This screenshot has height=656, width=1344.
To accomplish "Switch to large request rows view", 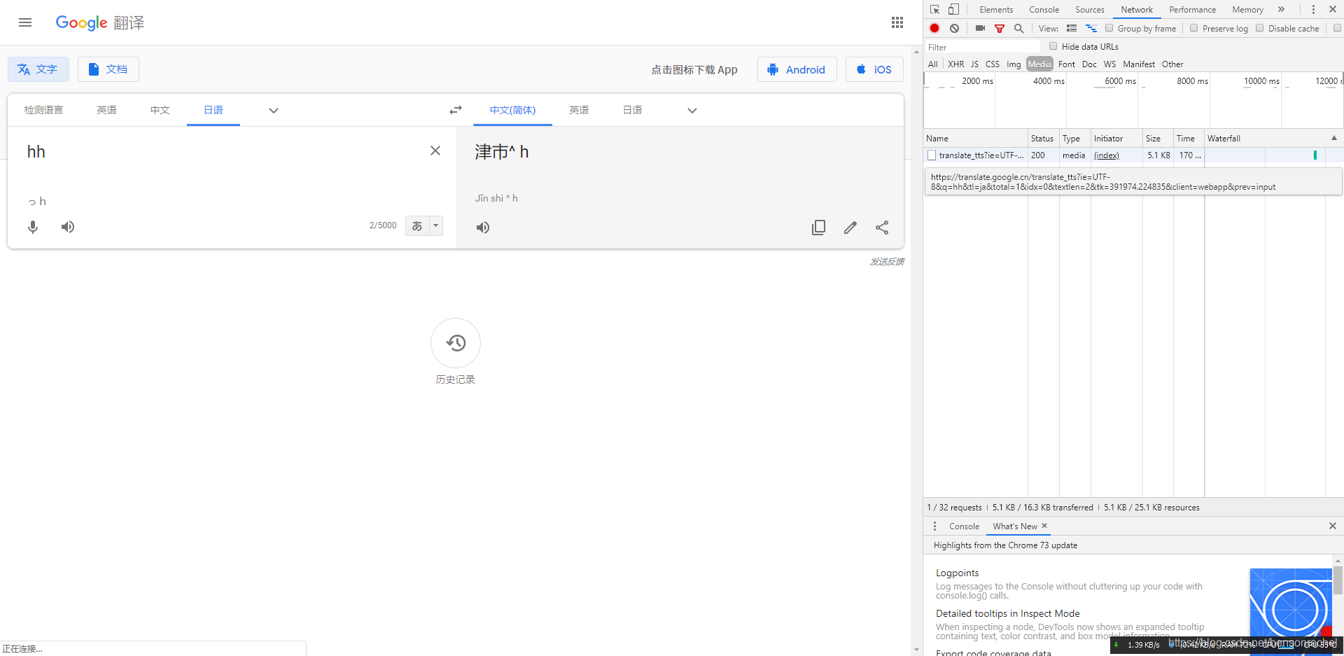I will (x=1072, y=28).
